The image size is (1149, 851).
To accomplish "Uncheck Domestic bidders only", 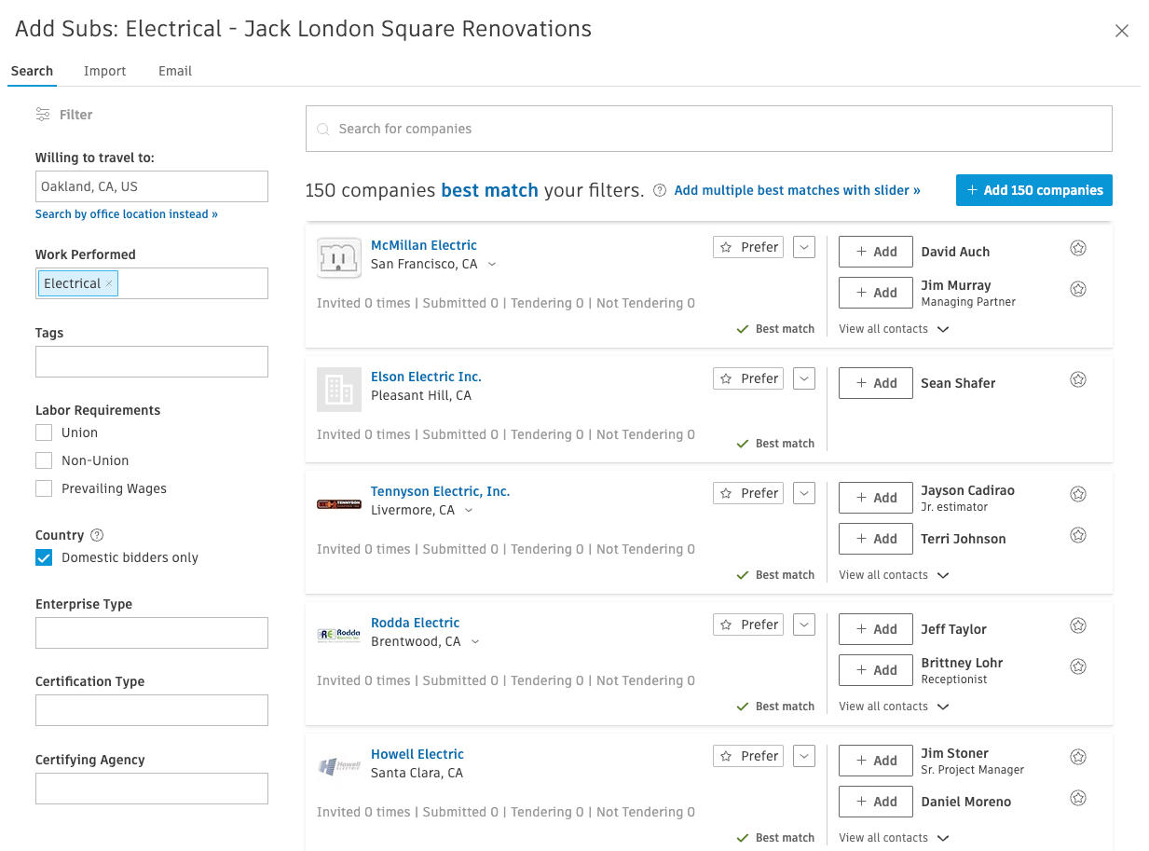I will 44,557.
